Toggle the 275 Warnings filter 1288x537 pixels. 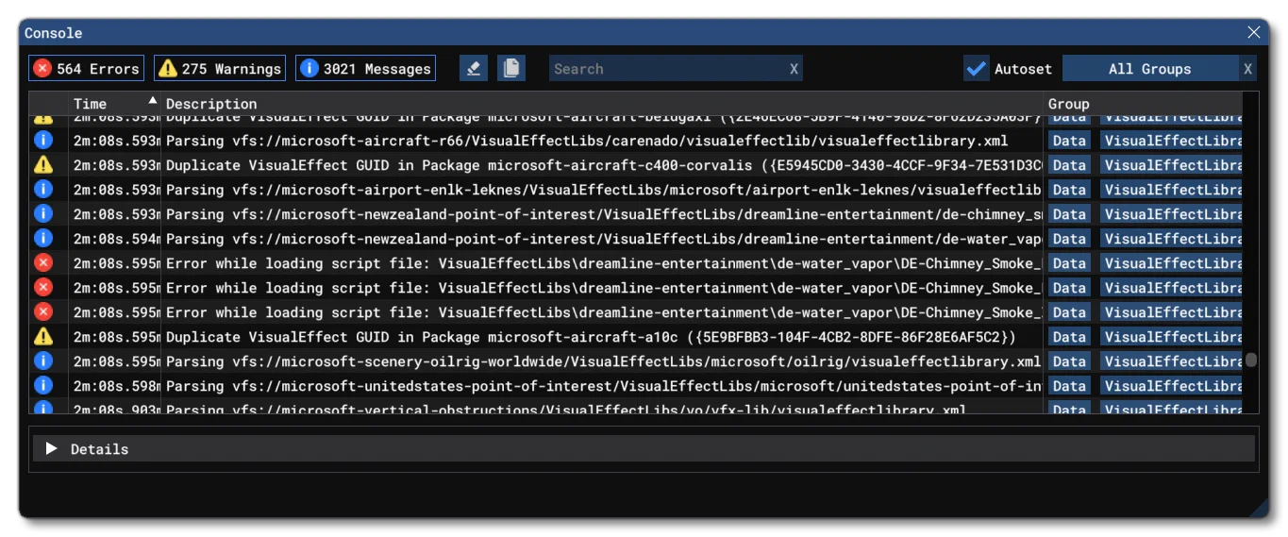click(x=220, y=68)
